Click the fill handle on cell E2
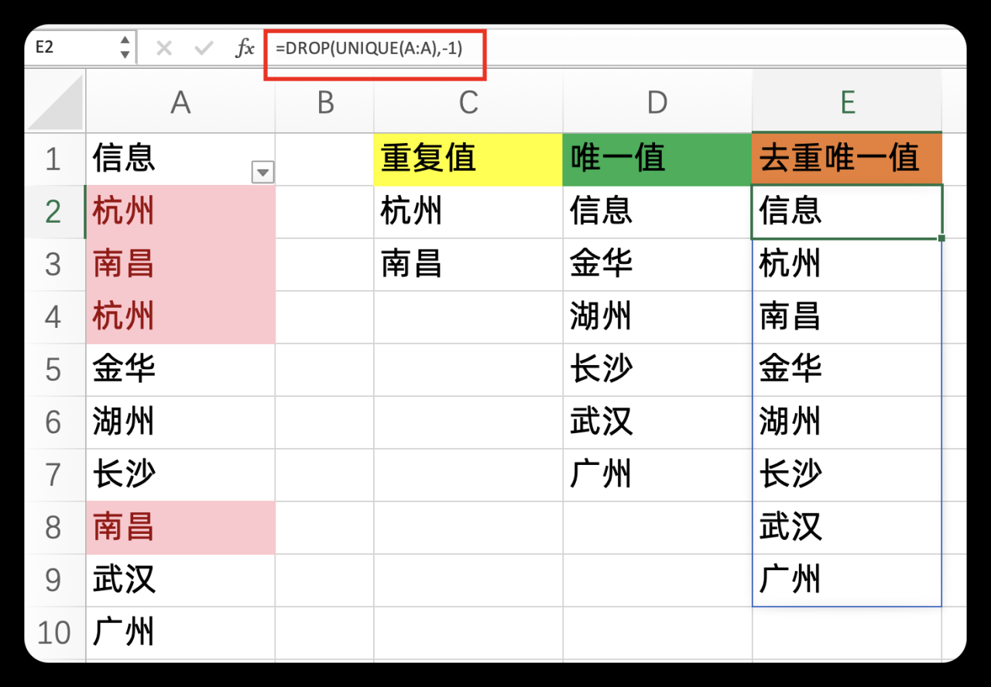 (x=941, y=238)
